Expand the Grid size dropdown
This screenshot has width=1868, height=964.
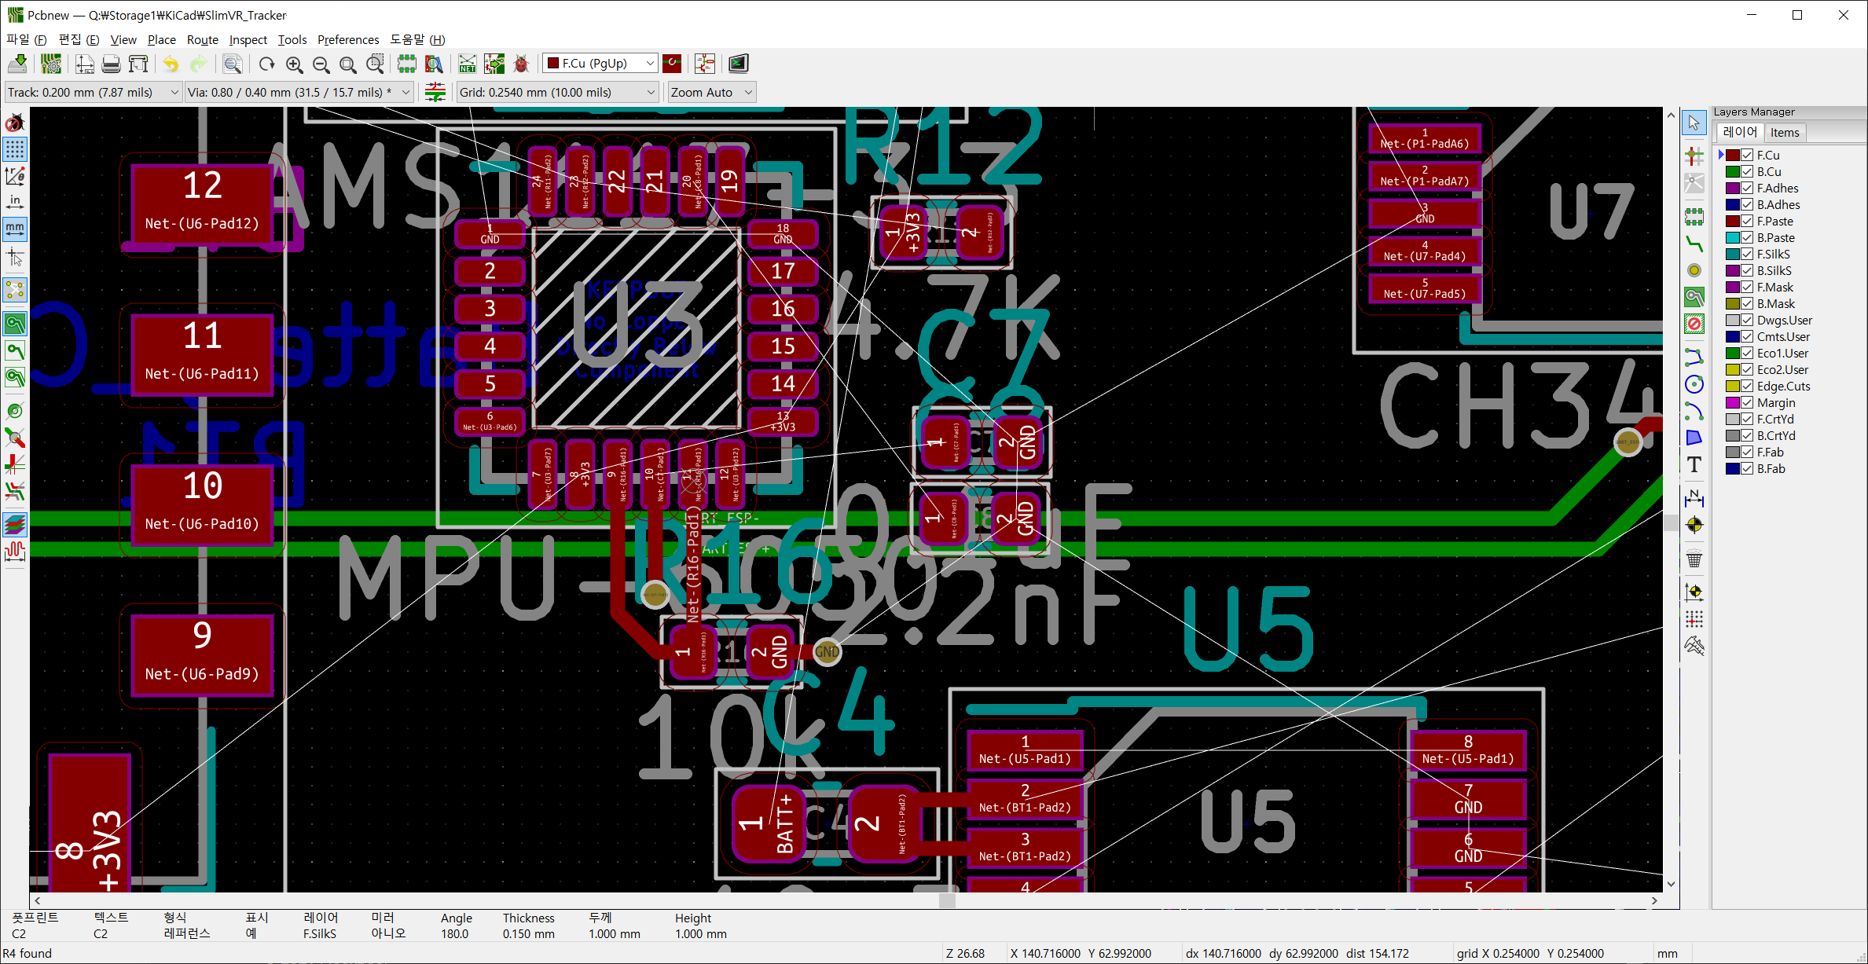[x=651, y=93]
